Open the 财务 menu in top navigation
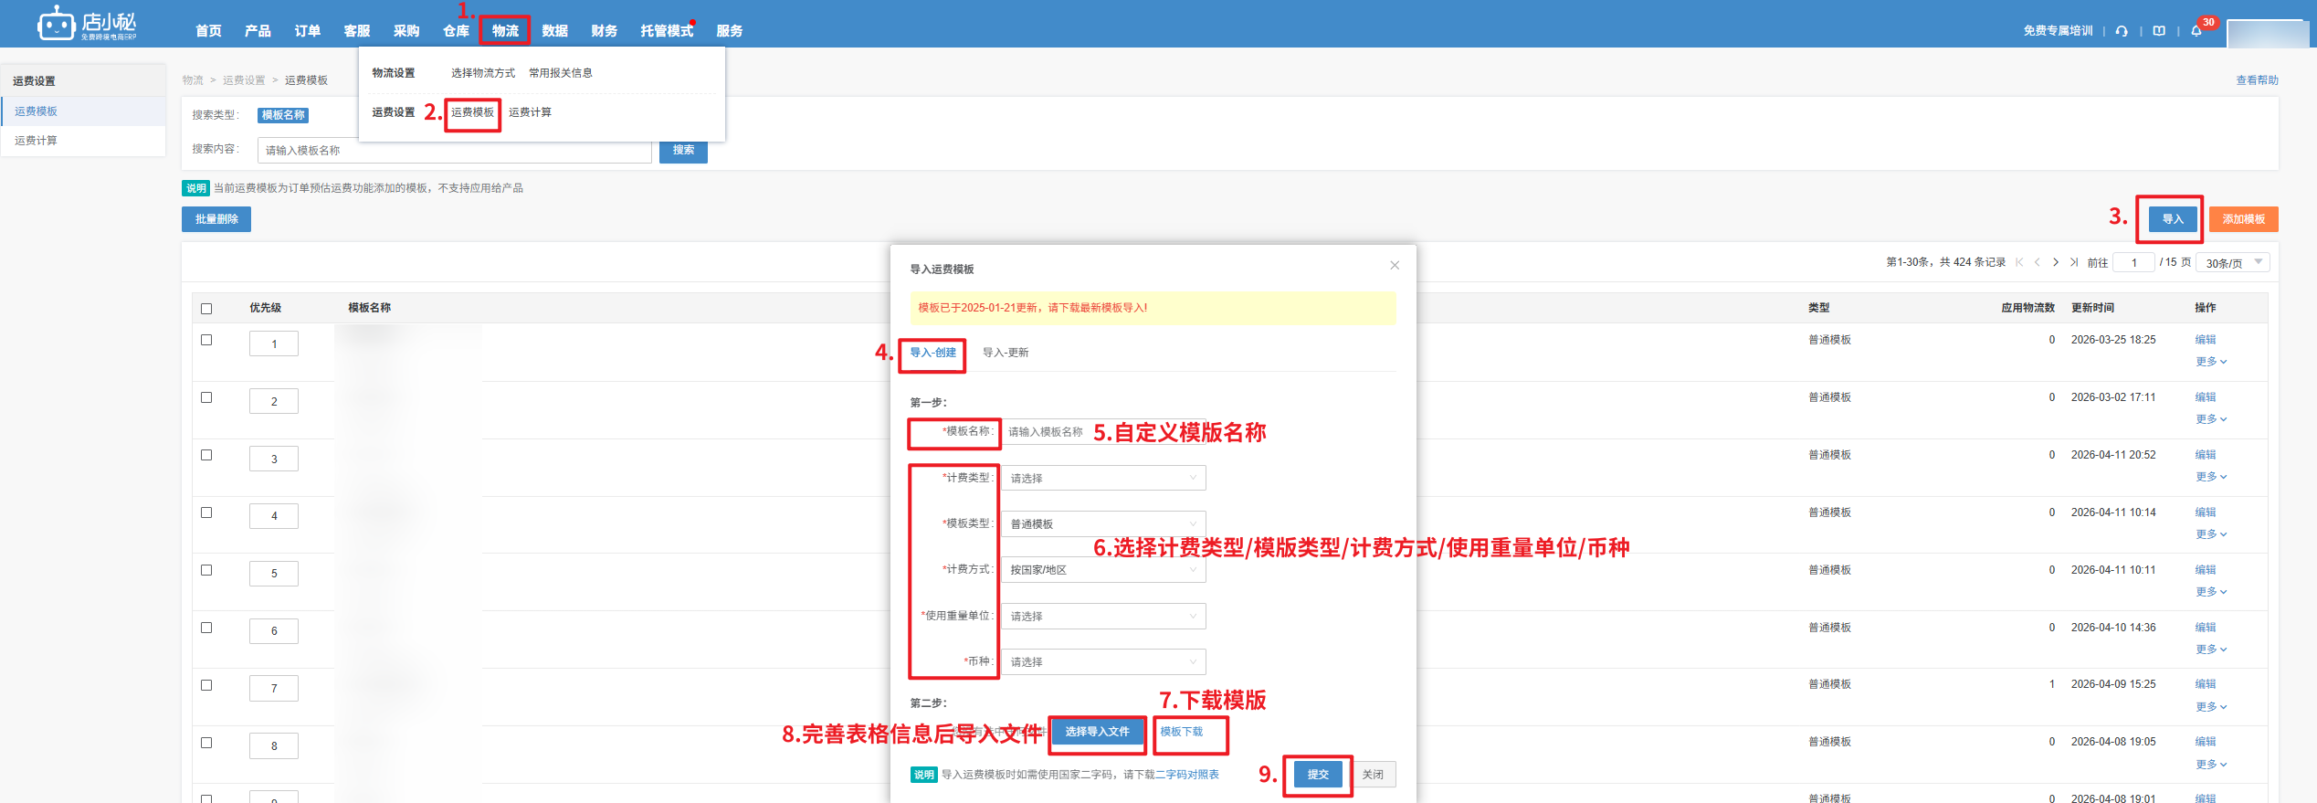 604,31
